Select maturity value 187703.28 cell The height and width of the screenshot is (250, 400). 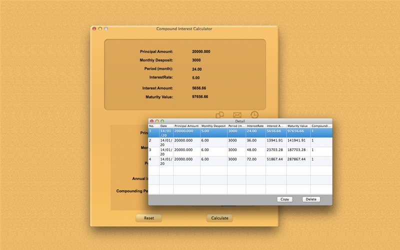298,152
